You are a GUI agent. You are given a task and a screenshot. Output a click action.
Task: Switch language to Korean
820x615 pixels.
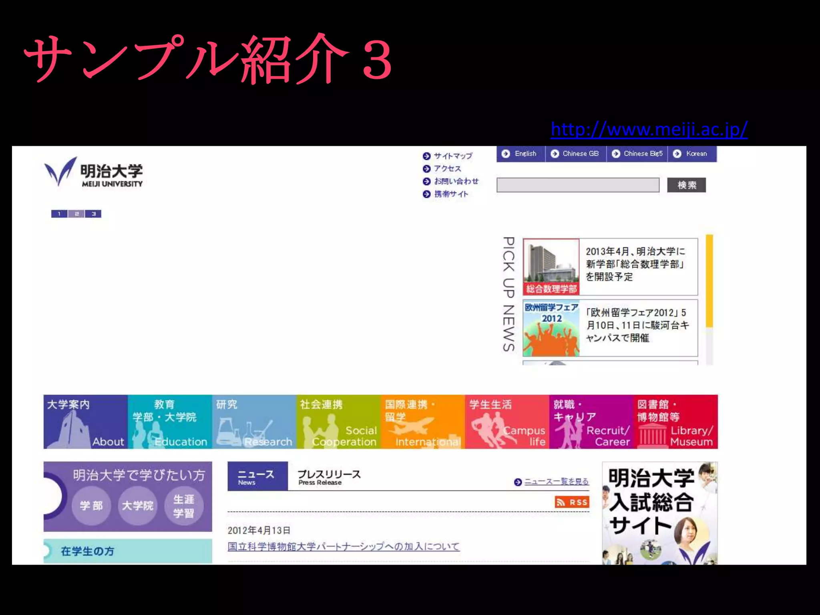[x=692, y=154]
